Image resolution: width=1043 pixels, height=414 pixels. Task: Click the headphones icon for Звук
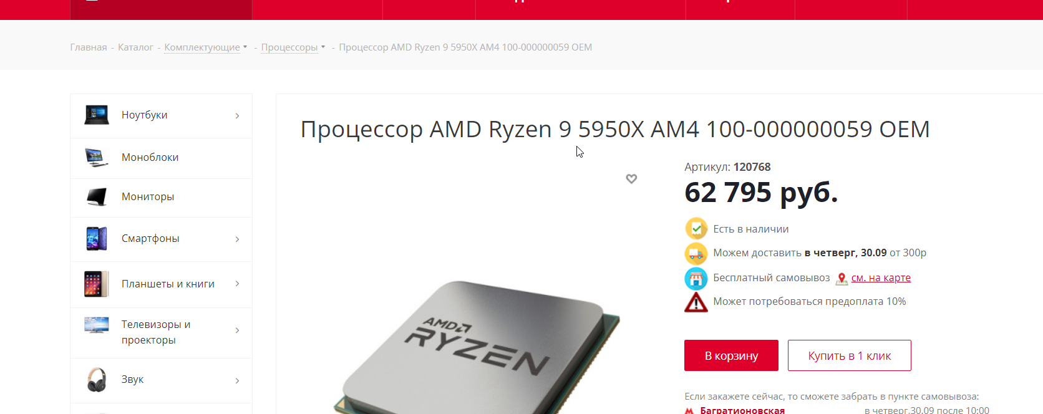click(x=97, y=380)
